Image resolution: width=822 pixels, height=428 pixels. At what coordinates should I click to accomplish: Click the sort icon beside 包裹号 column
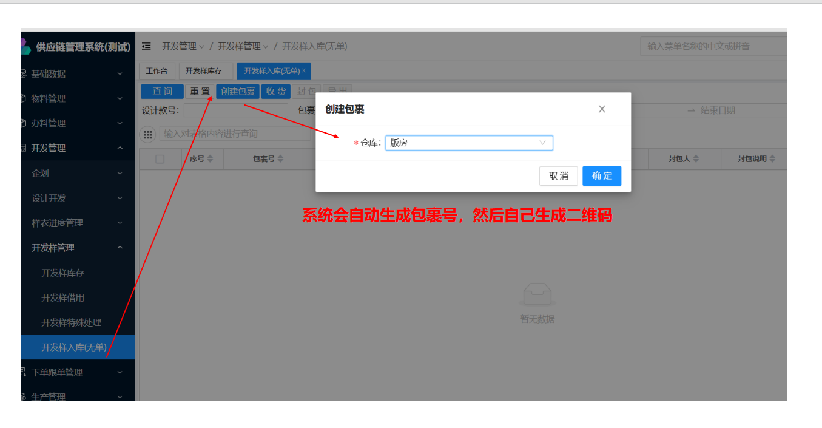[x=279, y=159]
